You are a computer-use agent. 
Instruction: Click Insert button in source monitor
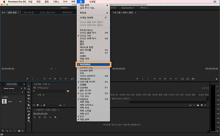(73, 79)
